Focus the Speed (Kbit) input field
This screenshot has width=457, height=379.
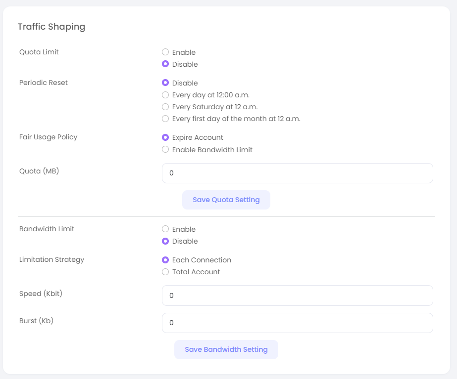pyautogui.click(x=297, y=295)
